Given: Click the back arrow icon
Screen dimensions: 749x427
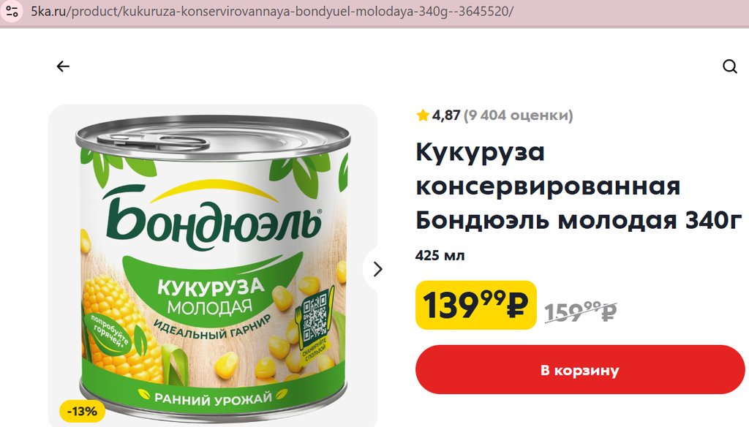Looking at the screenshot, I should [x=63, y=67].
